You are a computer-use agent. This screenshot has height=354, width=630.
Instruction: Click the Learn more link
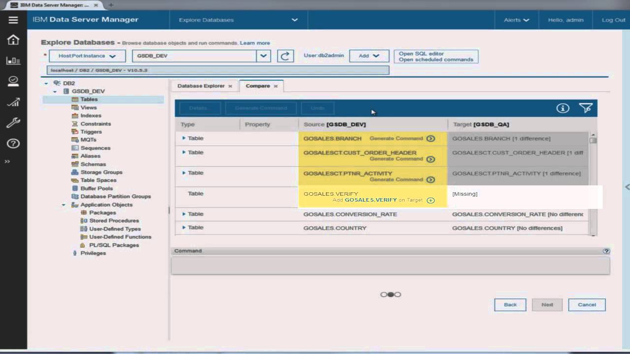coord(254,43)
